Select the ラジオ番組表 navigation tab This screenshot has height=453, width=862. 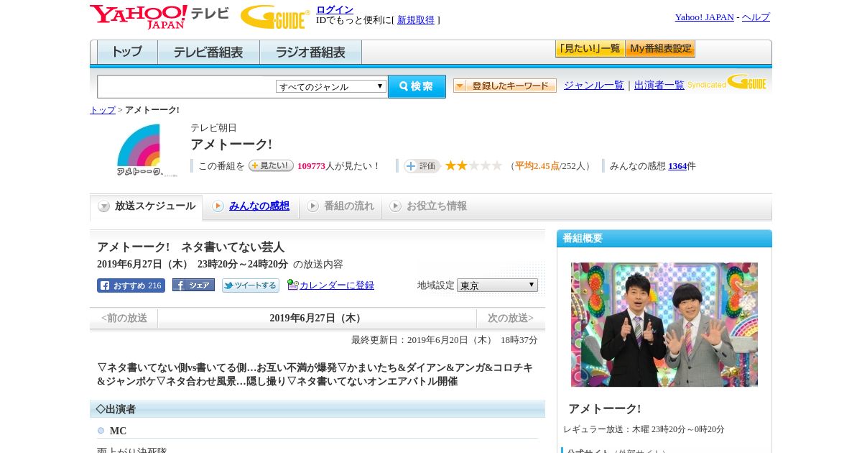pos(310,52)
